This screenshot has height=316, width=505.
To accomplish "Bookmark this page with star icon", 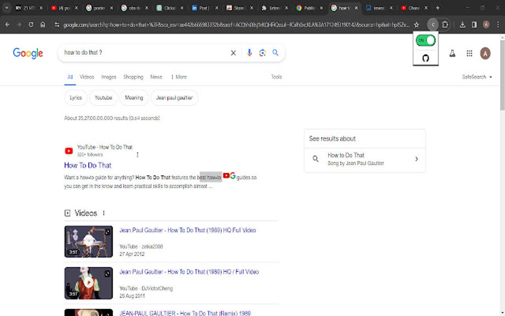I will tap(416, 24).
